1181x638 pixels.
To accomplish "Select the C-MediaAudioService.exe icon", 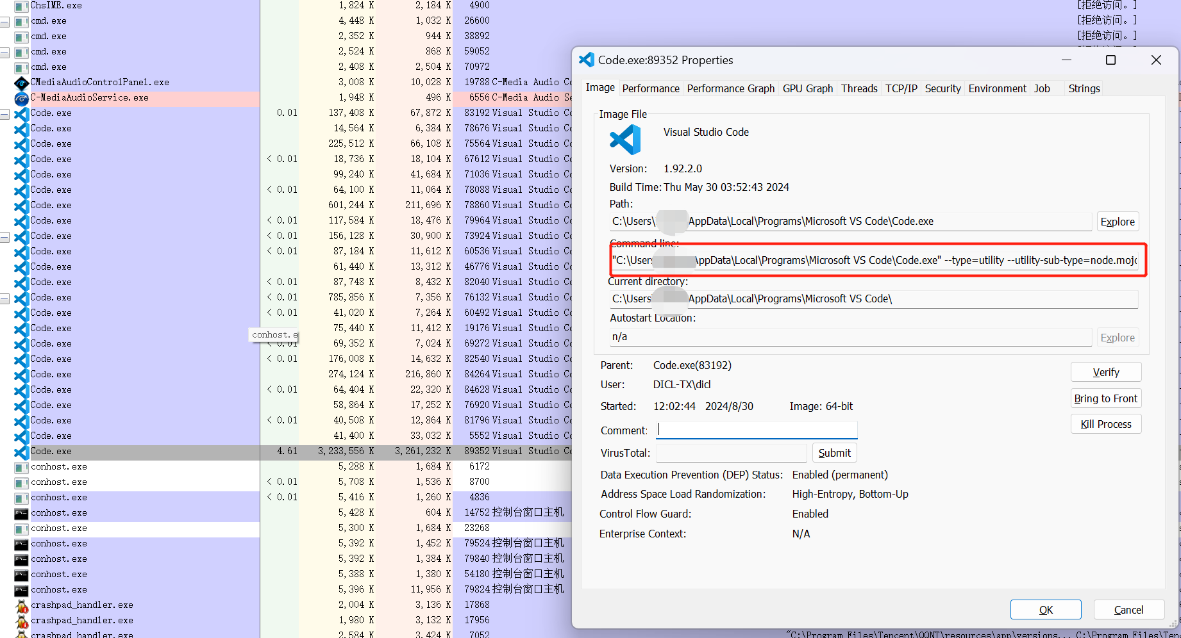I will click(21, 98).
